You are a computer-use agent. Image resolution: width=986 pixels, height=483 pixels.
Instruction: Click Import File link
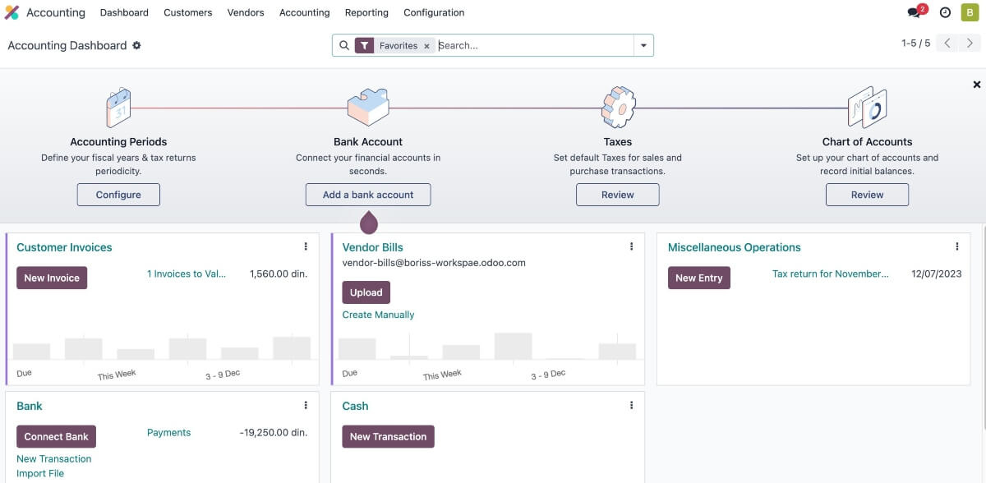click(40, 473)
